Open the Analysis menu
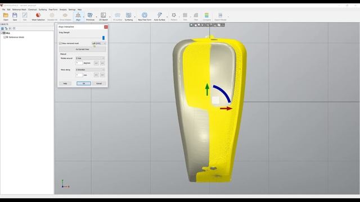360x202 pixels. (63, 10)
